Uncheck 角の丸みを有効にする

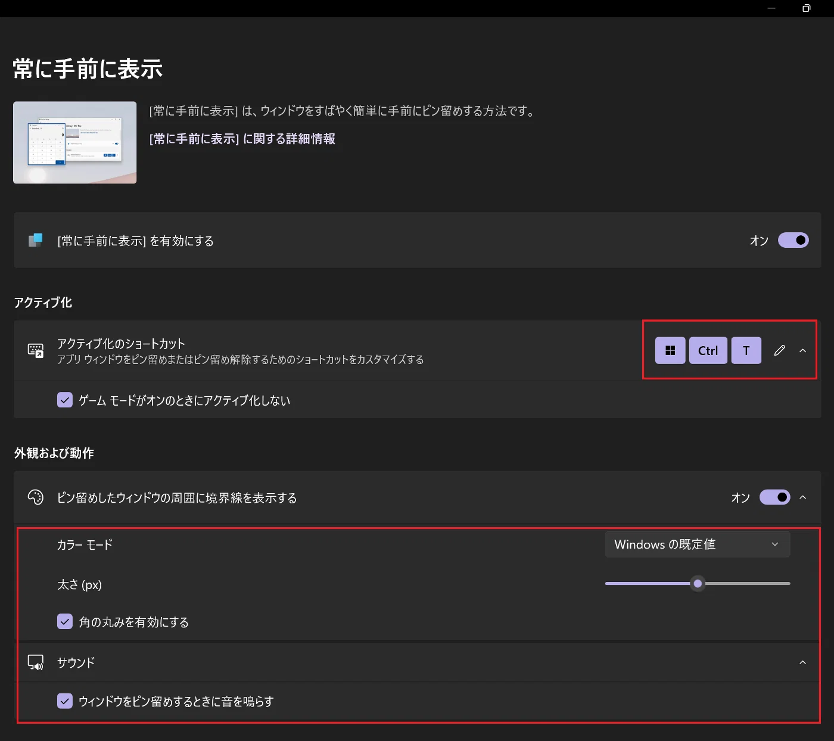click(x=64, y=622)
